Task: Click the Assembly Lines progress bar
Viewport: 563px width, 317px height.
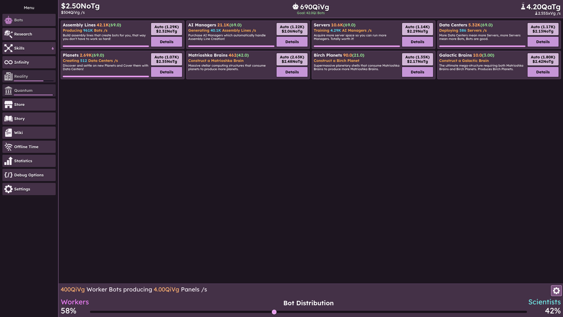Action: coord(106,46)
